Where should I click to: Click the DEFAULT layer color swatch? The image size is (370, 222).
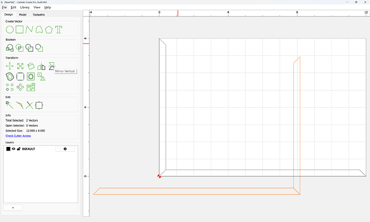(x=8, y=149)
